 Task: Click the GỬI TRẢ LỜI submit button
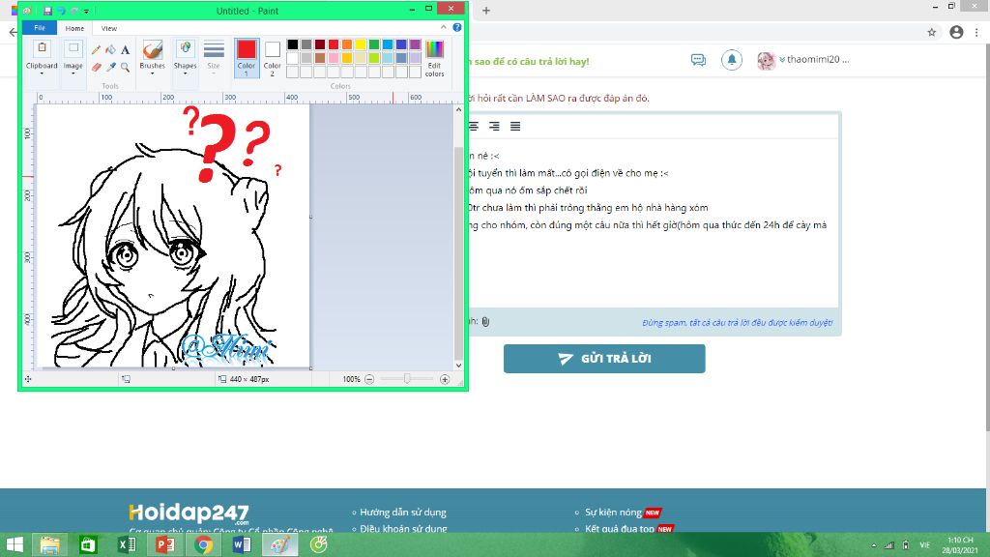coord(604,359)
